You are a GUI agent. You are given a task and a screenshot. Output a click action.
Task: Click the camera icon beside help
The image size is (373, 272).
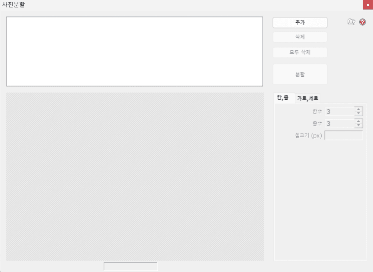click(x=351, y=22)
